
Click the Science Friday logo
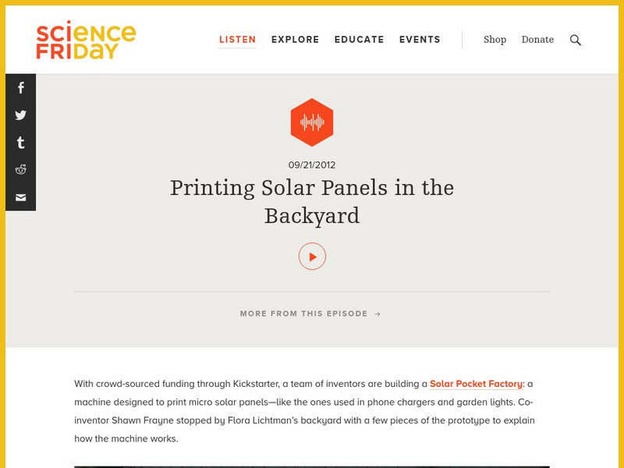82,39
